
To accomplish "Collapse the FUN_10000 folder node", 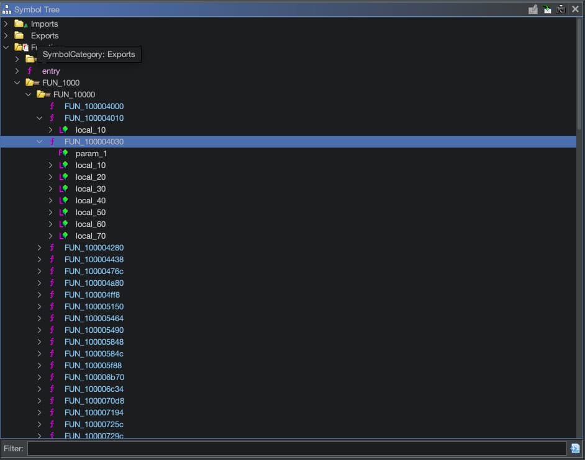I will click(29, 95).
